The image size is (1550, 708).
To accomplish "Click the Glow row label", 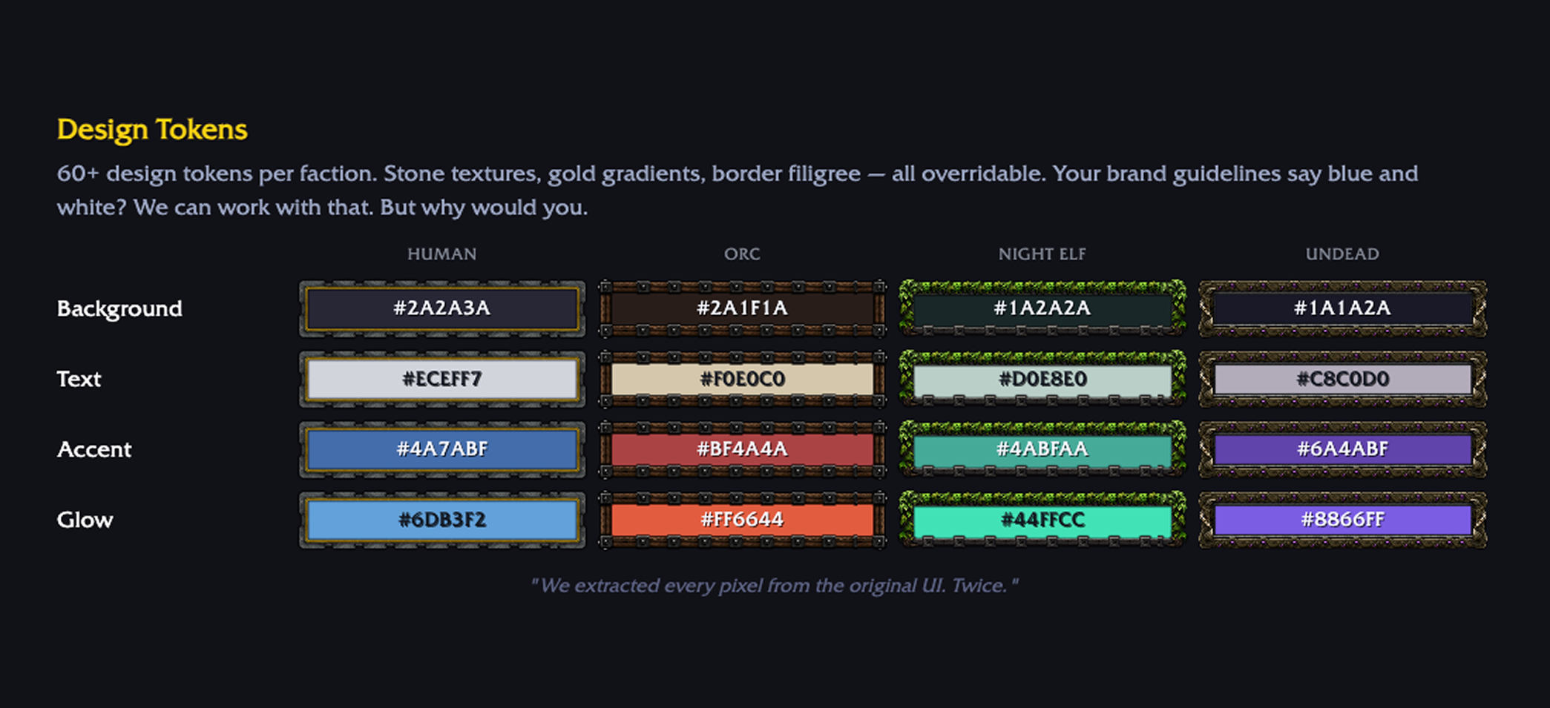I will [x=85, y=520].
